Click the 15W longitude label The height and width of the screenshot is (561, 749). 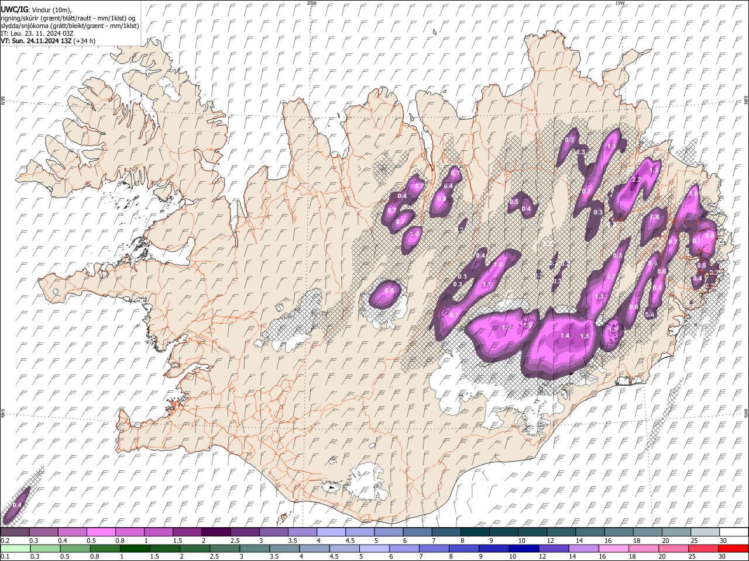[620, 3]
